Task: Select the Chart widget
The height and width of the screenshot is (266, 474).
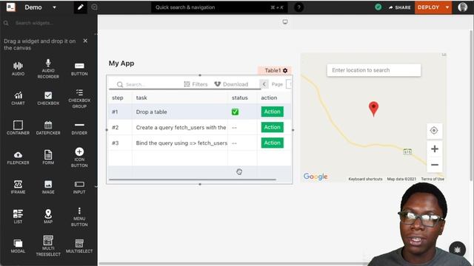Action: pyautogui.click(x=18, y=98)
